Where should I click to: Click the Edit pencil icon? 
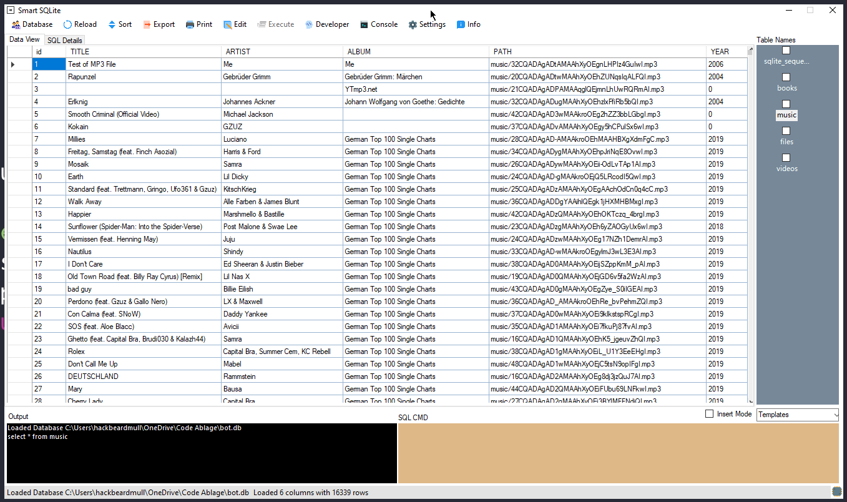227,24
